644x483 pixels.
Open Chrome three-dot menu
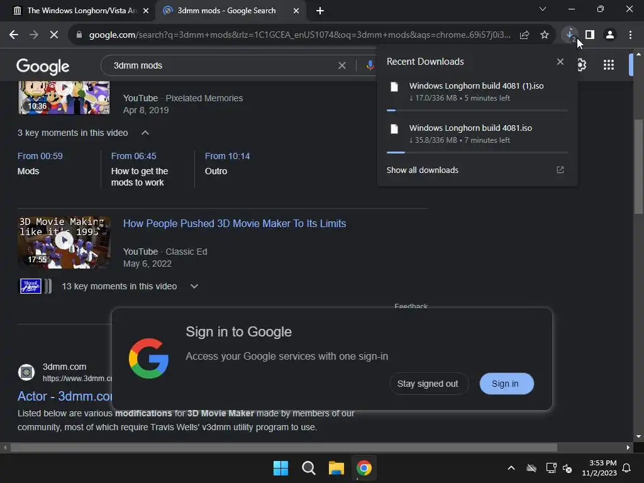pos(630,35)
